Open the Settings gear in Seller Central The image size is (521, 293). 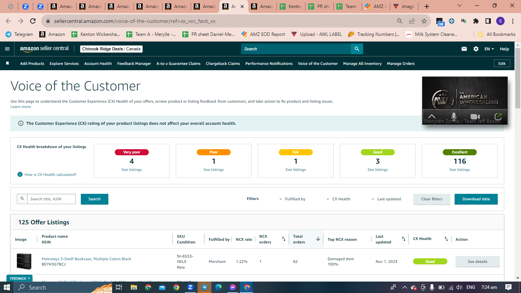tap(476, 49)
